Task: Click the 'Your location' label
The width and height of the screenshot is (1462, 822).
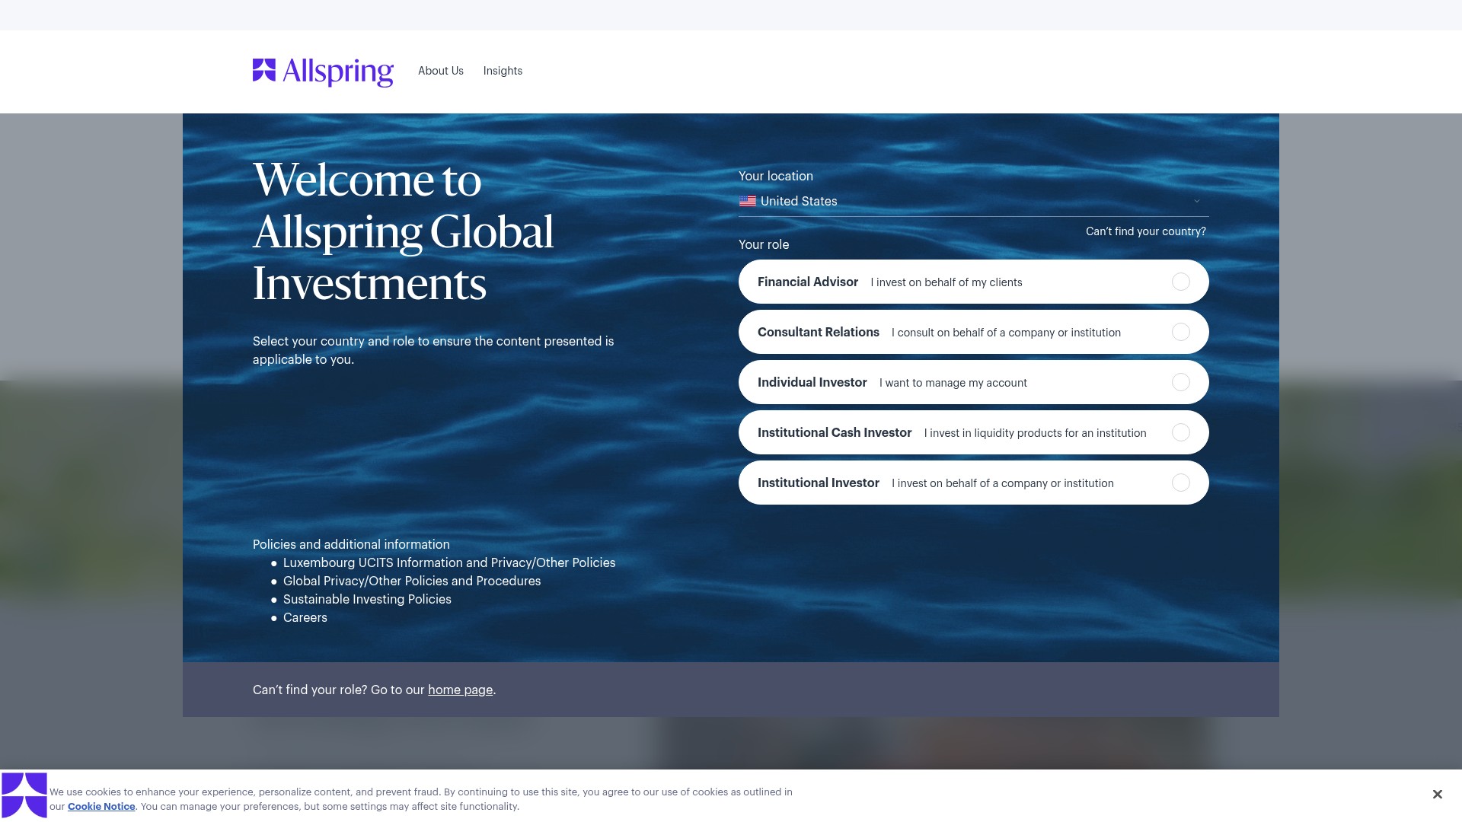Action: coord(776,177)
